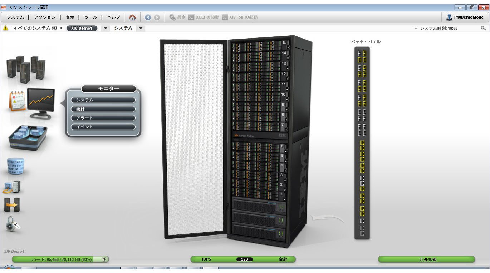Select module 9 in the rack
The image size is (490, 273).
(x=260, y=107)
